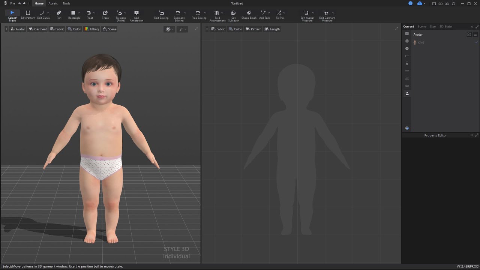Click the redo arrow in title bar
Image resolution: width=480 pixels, height=270 pixels.
pyautogui.click(x=24, y=3)
